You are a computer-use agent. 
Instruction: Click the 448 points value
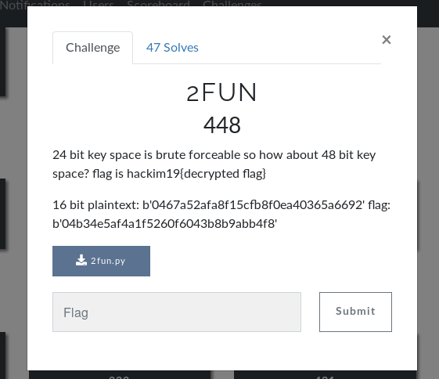(x=222, y=125)
